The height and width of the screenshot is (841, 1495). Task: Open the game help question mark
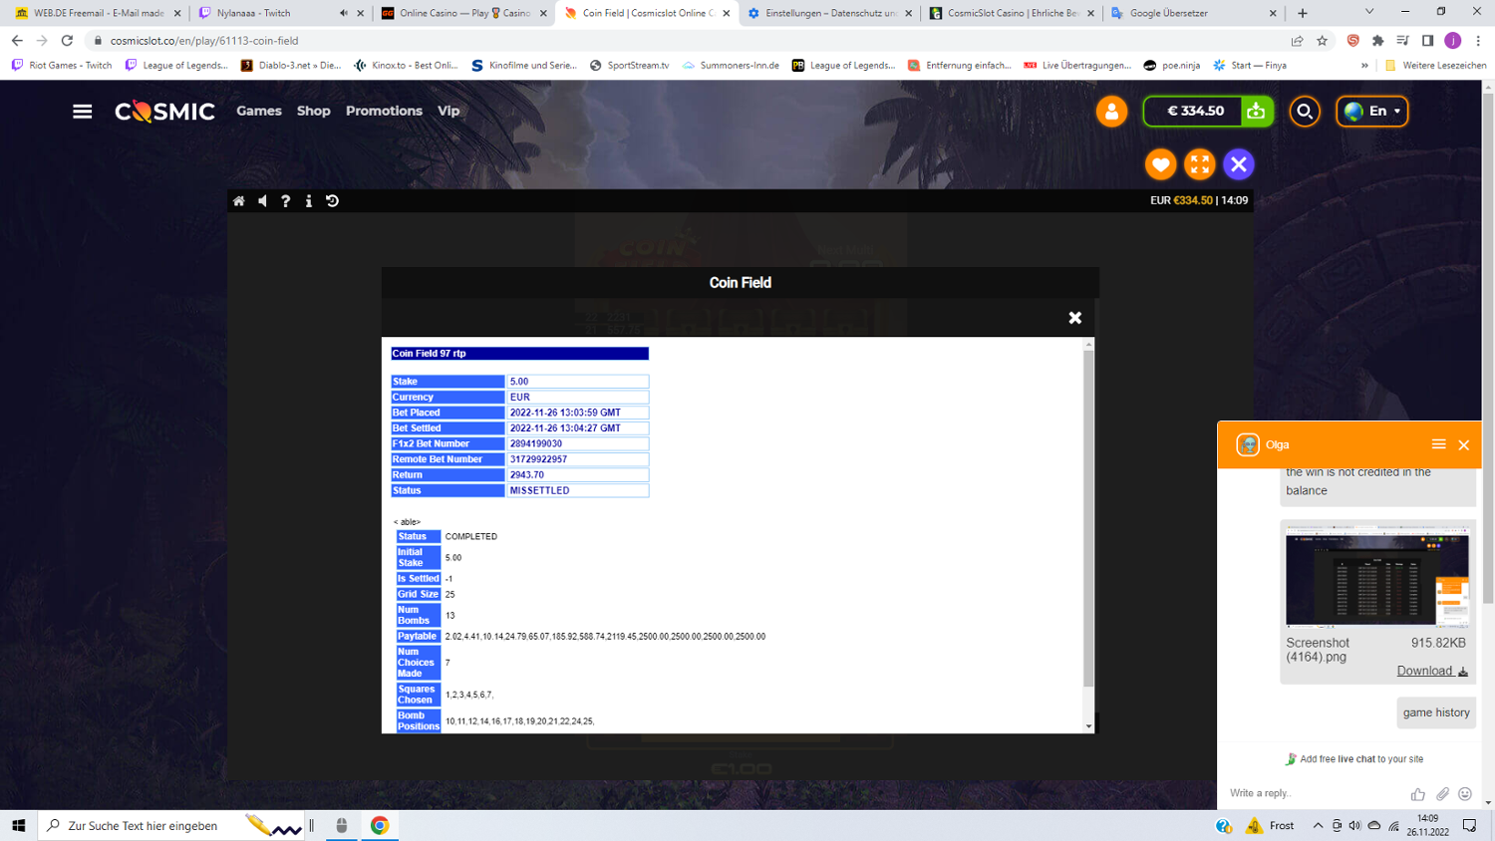pyautogui.click(x=286, y=201)
